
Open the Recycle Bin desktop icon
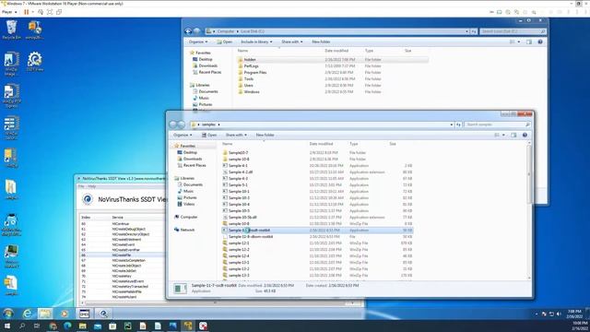pos(11,30)
